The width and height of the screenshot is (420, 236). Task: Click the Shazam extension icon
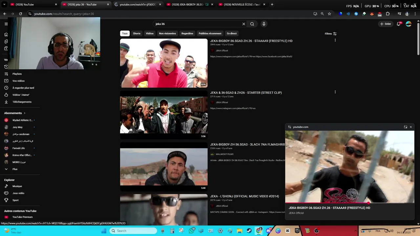356,14
